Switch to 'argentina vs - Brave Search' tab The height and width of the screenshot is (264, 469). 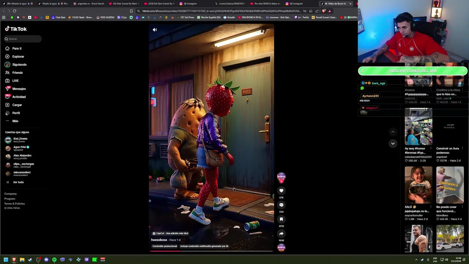tap(88, 4)
